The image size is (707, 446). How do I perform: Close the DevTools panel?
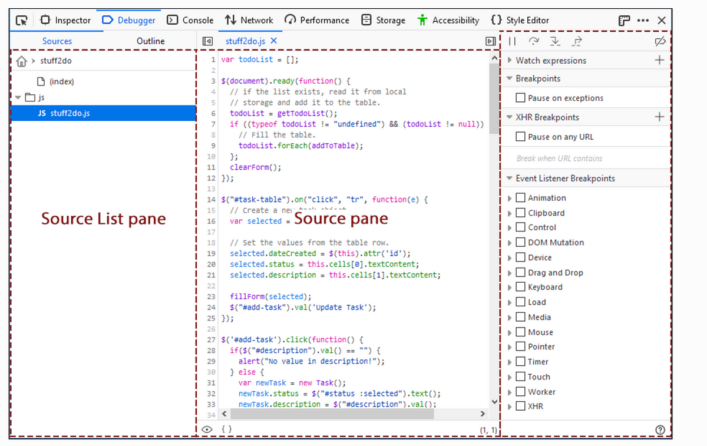tap(662, 20)
